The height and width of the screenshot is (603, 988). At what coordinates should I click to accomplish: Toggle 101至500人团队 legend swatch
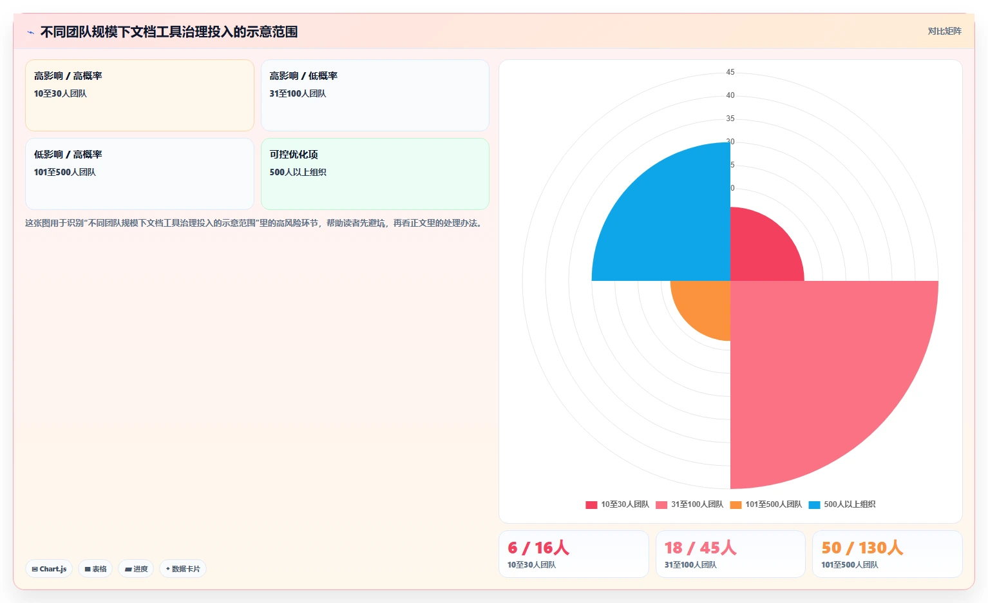point(736,504)
